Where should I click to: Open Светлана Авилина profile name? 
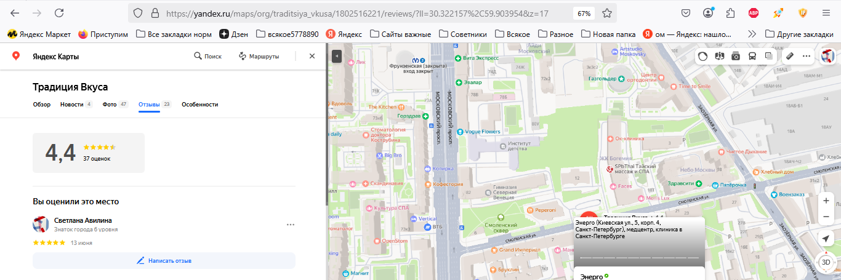click(x=83, y=220)
